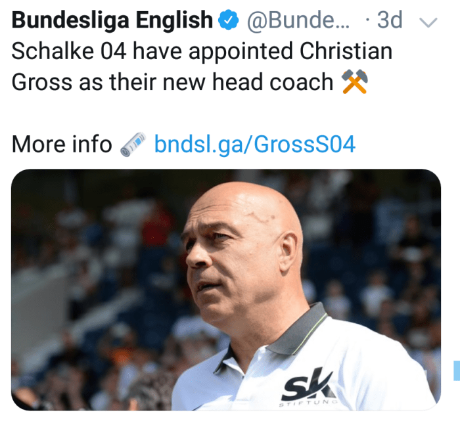Screen dimensions: 460x425
Task: Click the "Schalke 04 have appointed Christian" text
Action: tap(202, 51)
